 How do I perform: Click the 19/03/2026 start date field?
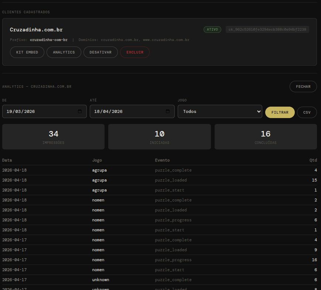(37, 111)
